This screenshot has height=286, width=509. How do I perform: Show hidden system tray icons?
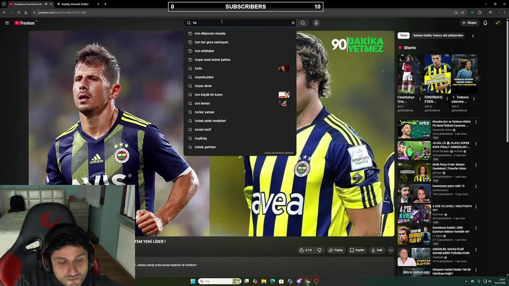(467, 281)
